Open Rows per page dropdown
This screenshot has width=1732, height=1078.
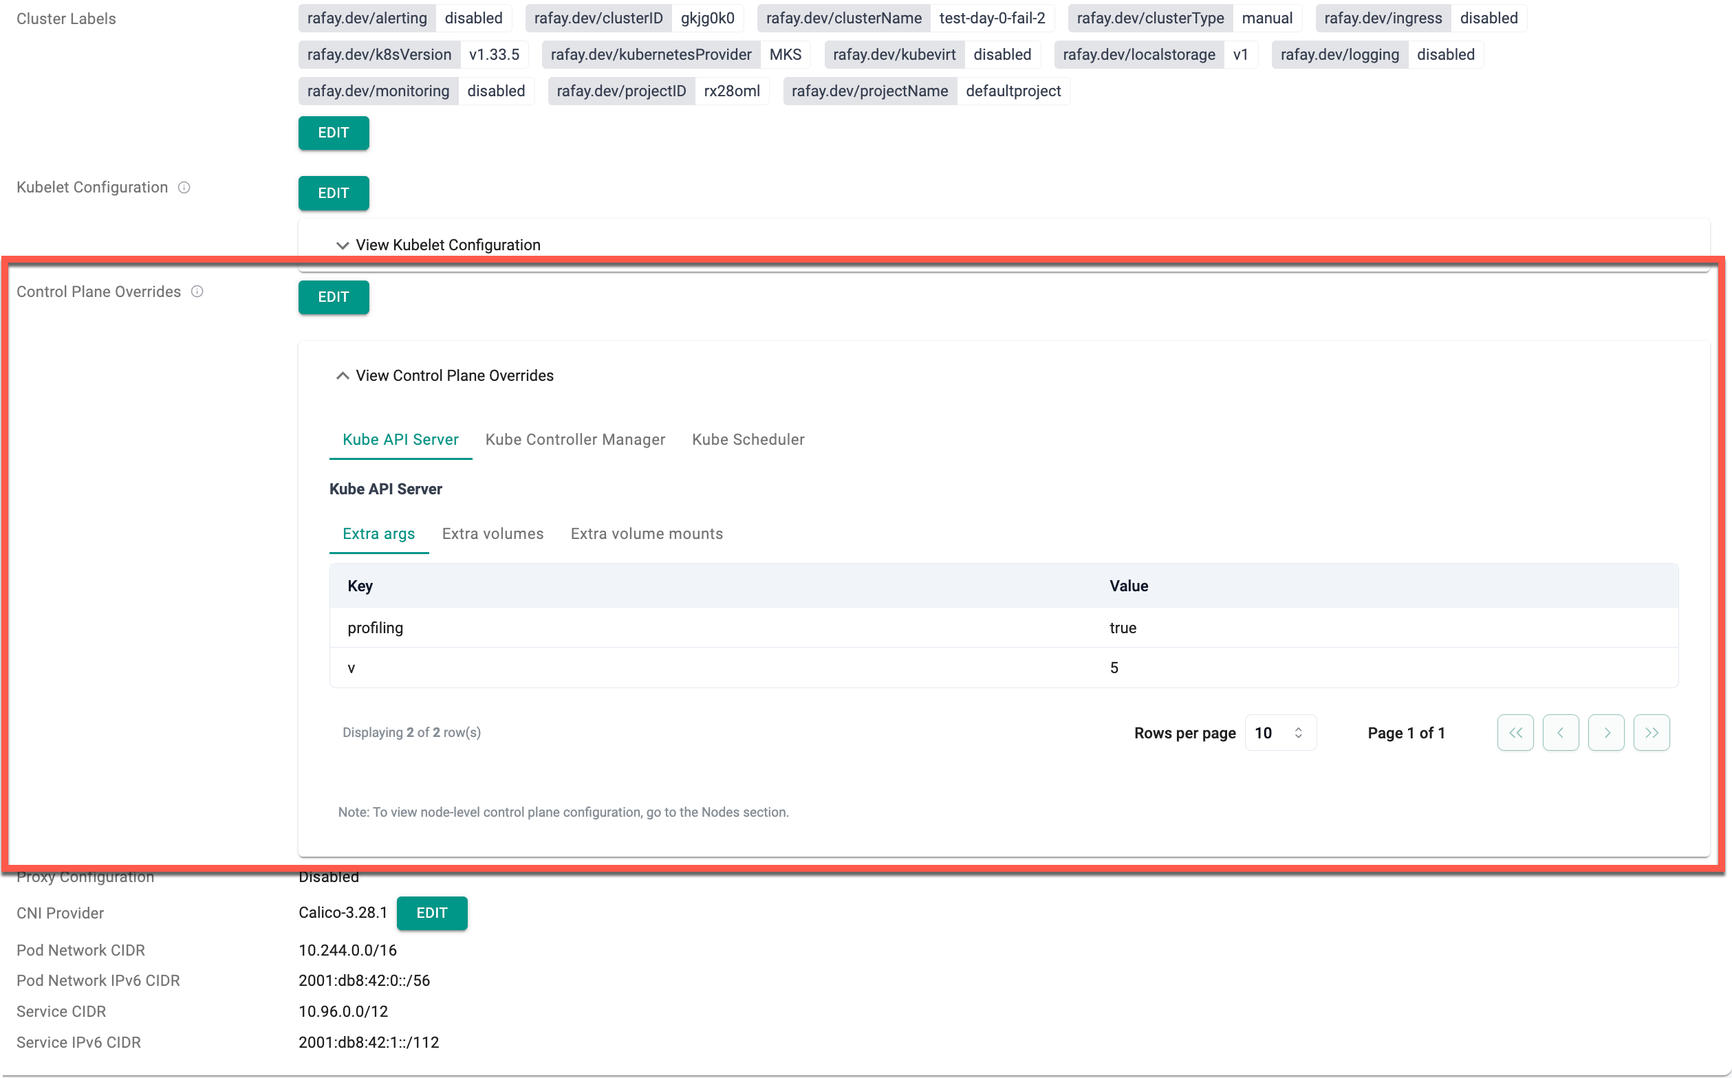1279,732
